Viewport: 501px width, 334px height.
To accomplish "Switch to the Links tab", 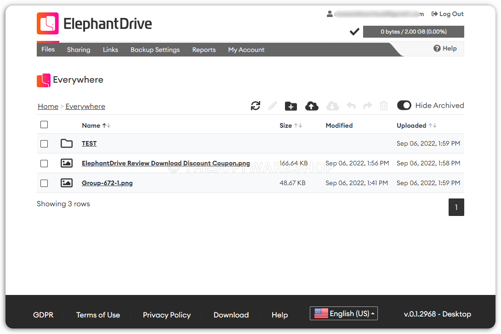I will point(111,50).
